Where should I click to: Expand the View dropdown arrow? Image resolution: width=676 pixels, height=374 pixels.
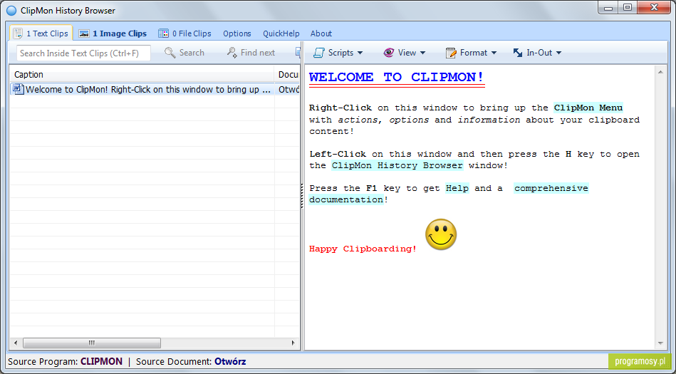tap(422, 53)
